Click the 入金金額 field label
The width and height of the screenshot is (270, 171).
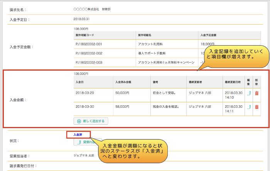click(x=18, y=100)
